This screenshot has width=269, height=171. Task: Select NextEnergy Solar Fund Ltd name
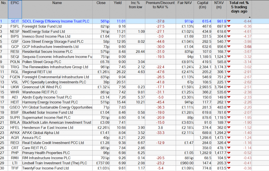pos(44,32)
